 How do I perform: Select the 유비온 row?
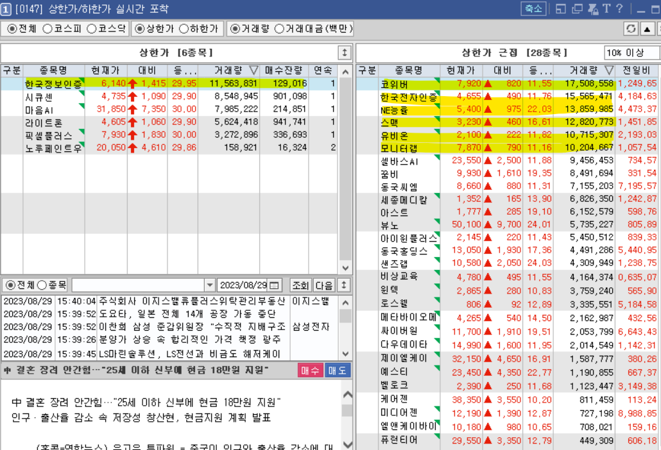pyautogui.click(x=508, y=135)
